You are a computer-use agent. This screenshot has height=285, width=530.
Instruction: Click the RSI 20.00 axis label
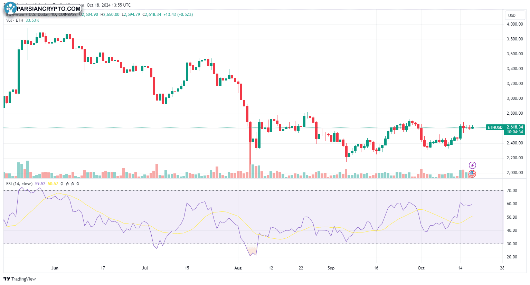tap(512, 257)
